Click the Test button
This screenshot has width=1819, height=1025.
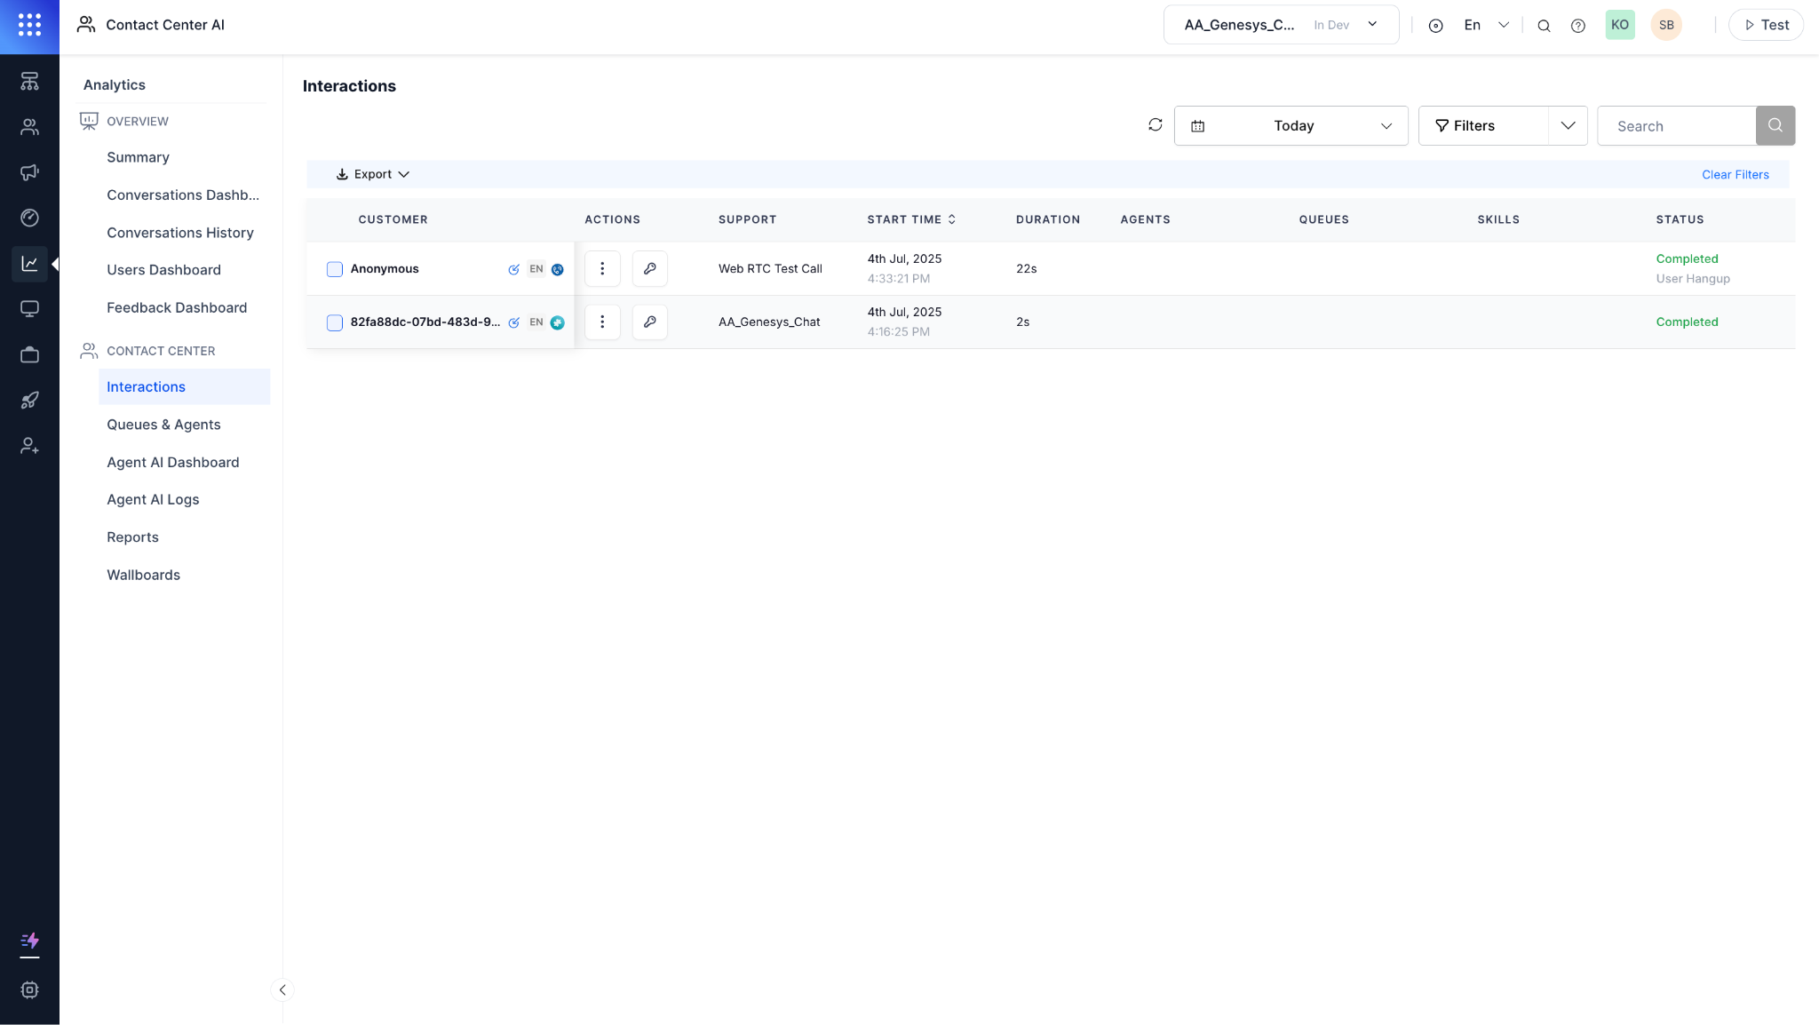(x=1765, y=25)
